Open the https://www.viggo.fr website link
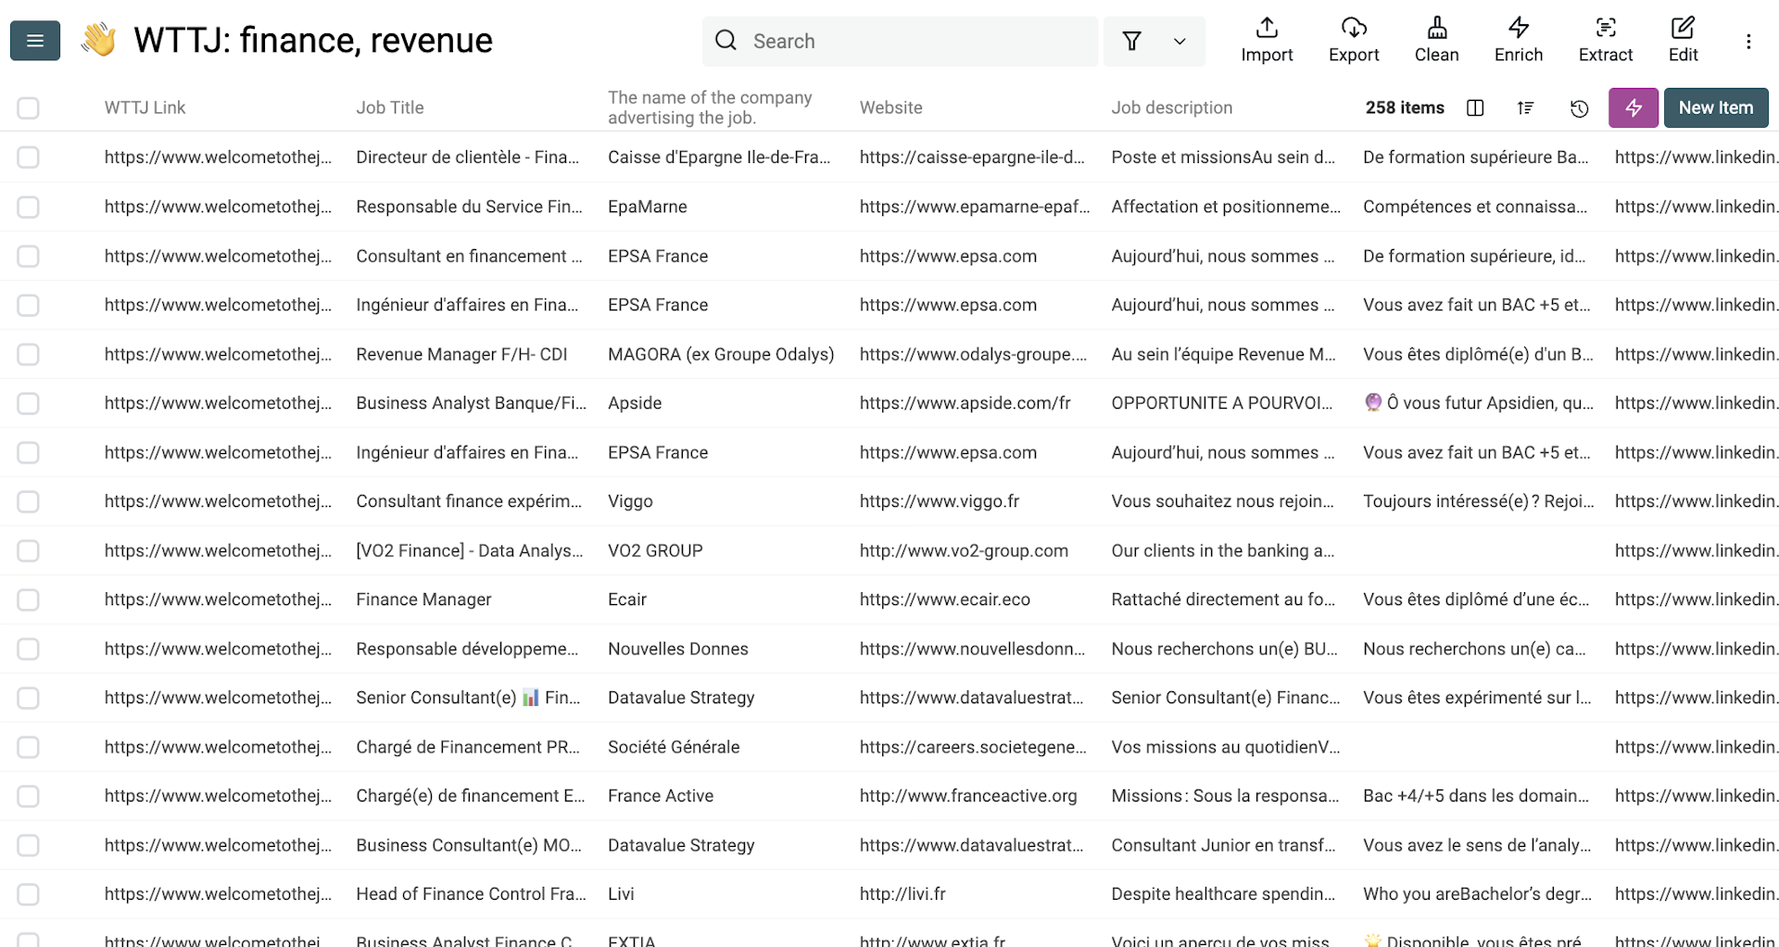Viewport: 1779px width, 947px height. (x=939, y=501)
